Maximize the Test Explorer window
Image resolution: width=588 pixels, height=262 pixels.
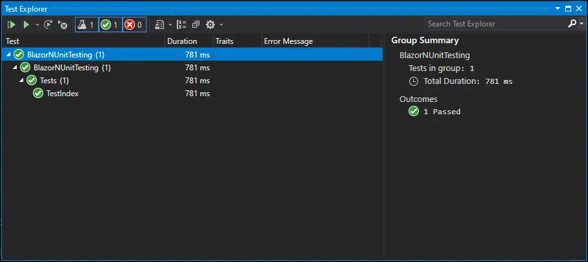tap(569, 8)
